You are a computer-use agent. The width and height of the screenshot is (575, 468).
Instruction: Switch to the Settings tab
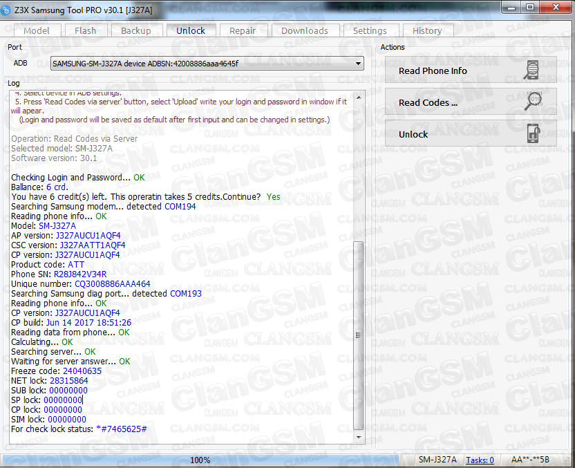coord(370,31)
